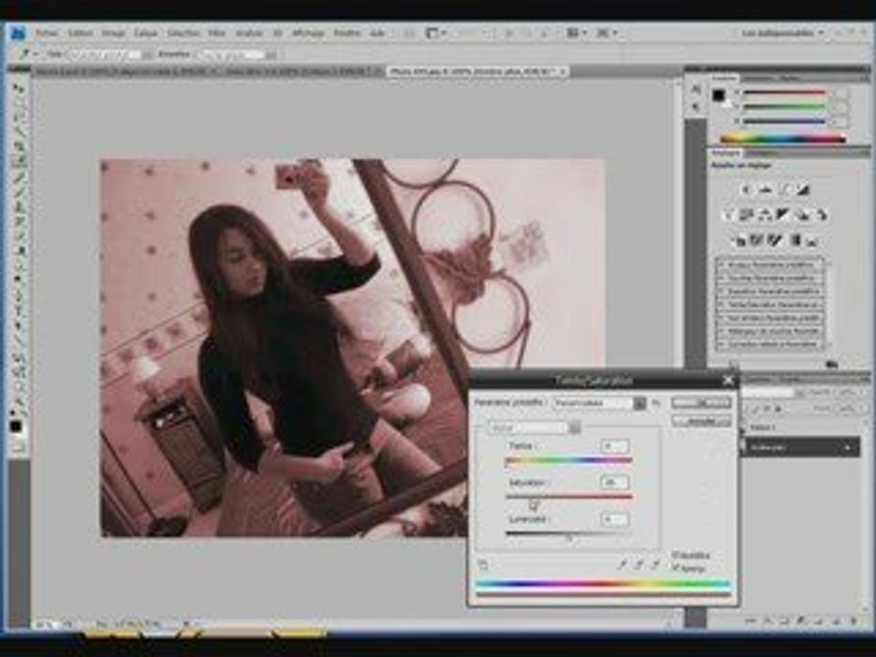Image resolution: width=876 pixels, height=657 pixels.
Task: Click the Color Balance adjustment icon
Action: 765,214
